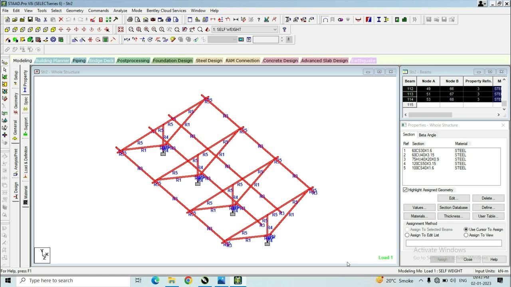Toggle Highlight Assigned Geometry checkbox
The width and height of the screenshot is (511, 287).
(x=405, y=190)
